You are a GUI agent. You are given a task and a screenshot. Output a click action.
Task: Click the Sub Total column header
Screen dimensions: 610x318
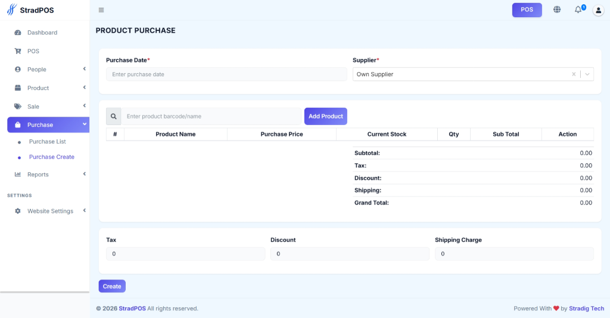(x=506, y=134)
